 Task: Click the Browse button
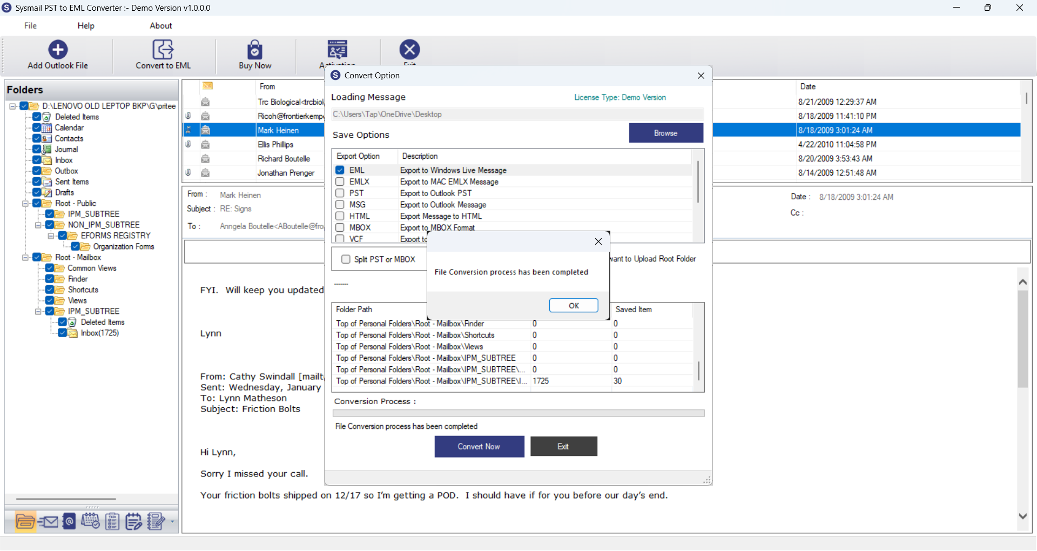tap(666, 133)
